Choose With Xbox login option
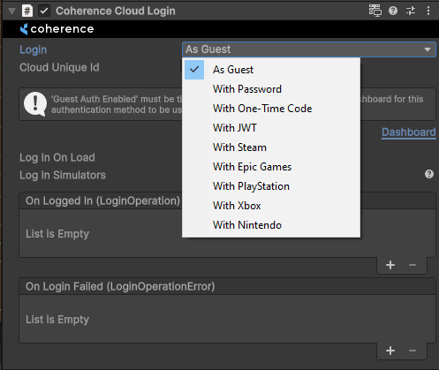This screenshot has height=370, width=439. pyautogui.click(x=271, y=206)
